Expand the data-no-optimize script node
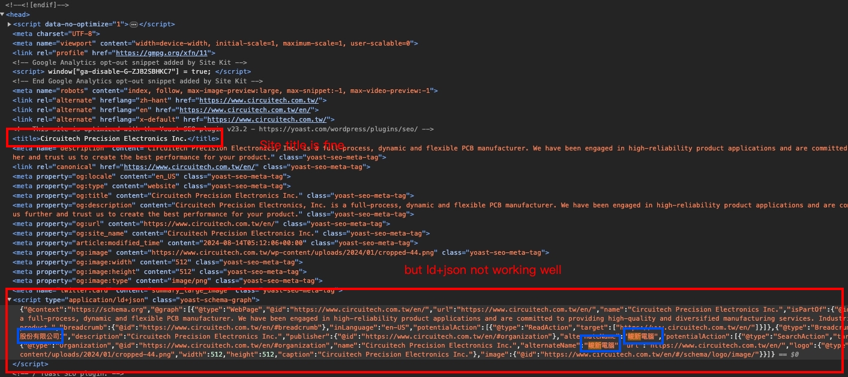Screen dimensions: 848x377 [9, 24]
